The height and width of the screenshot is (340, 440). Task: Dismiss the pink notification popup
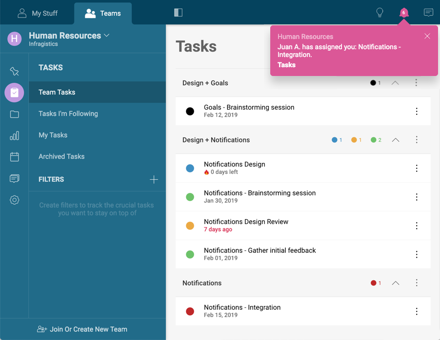pyautogui.click(x=427, y=36)
